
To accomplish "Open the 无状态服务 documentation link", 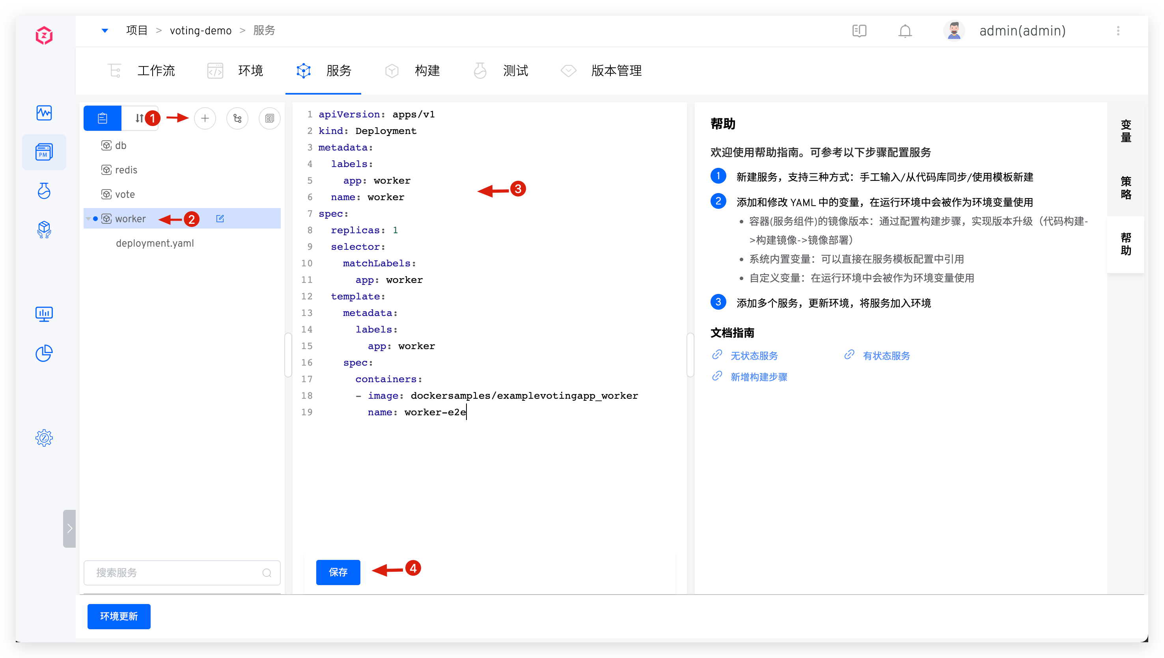I will 754,356.
